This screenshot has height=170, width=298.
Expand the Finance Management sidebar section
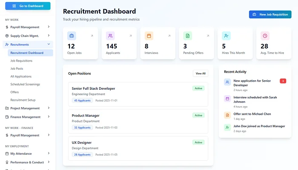point(49,117)
